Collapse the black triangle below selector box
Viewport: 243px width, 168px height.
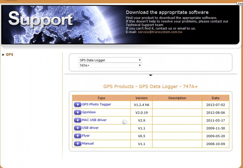tap(150, 75)
